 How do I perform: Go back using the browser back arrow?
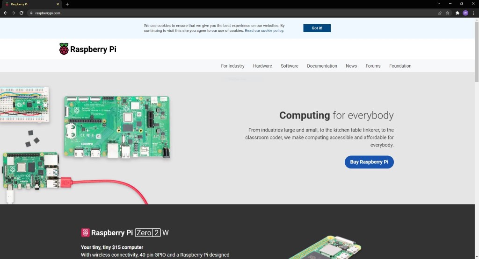(x=5, y=13)
